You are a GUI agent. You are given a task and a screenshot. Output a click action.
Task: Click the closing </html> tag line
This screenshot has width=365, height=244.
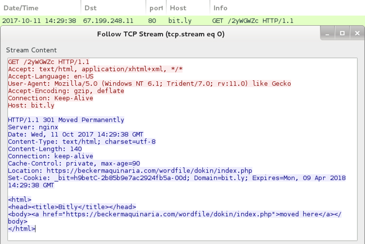[x=21, y=229]
